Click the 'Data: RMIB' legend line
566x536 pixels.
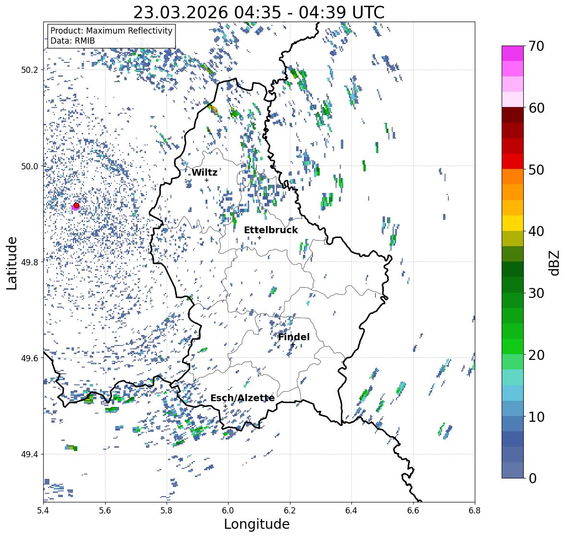tap(72, 41)
